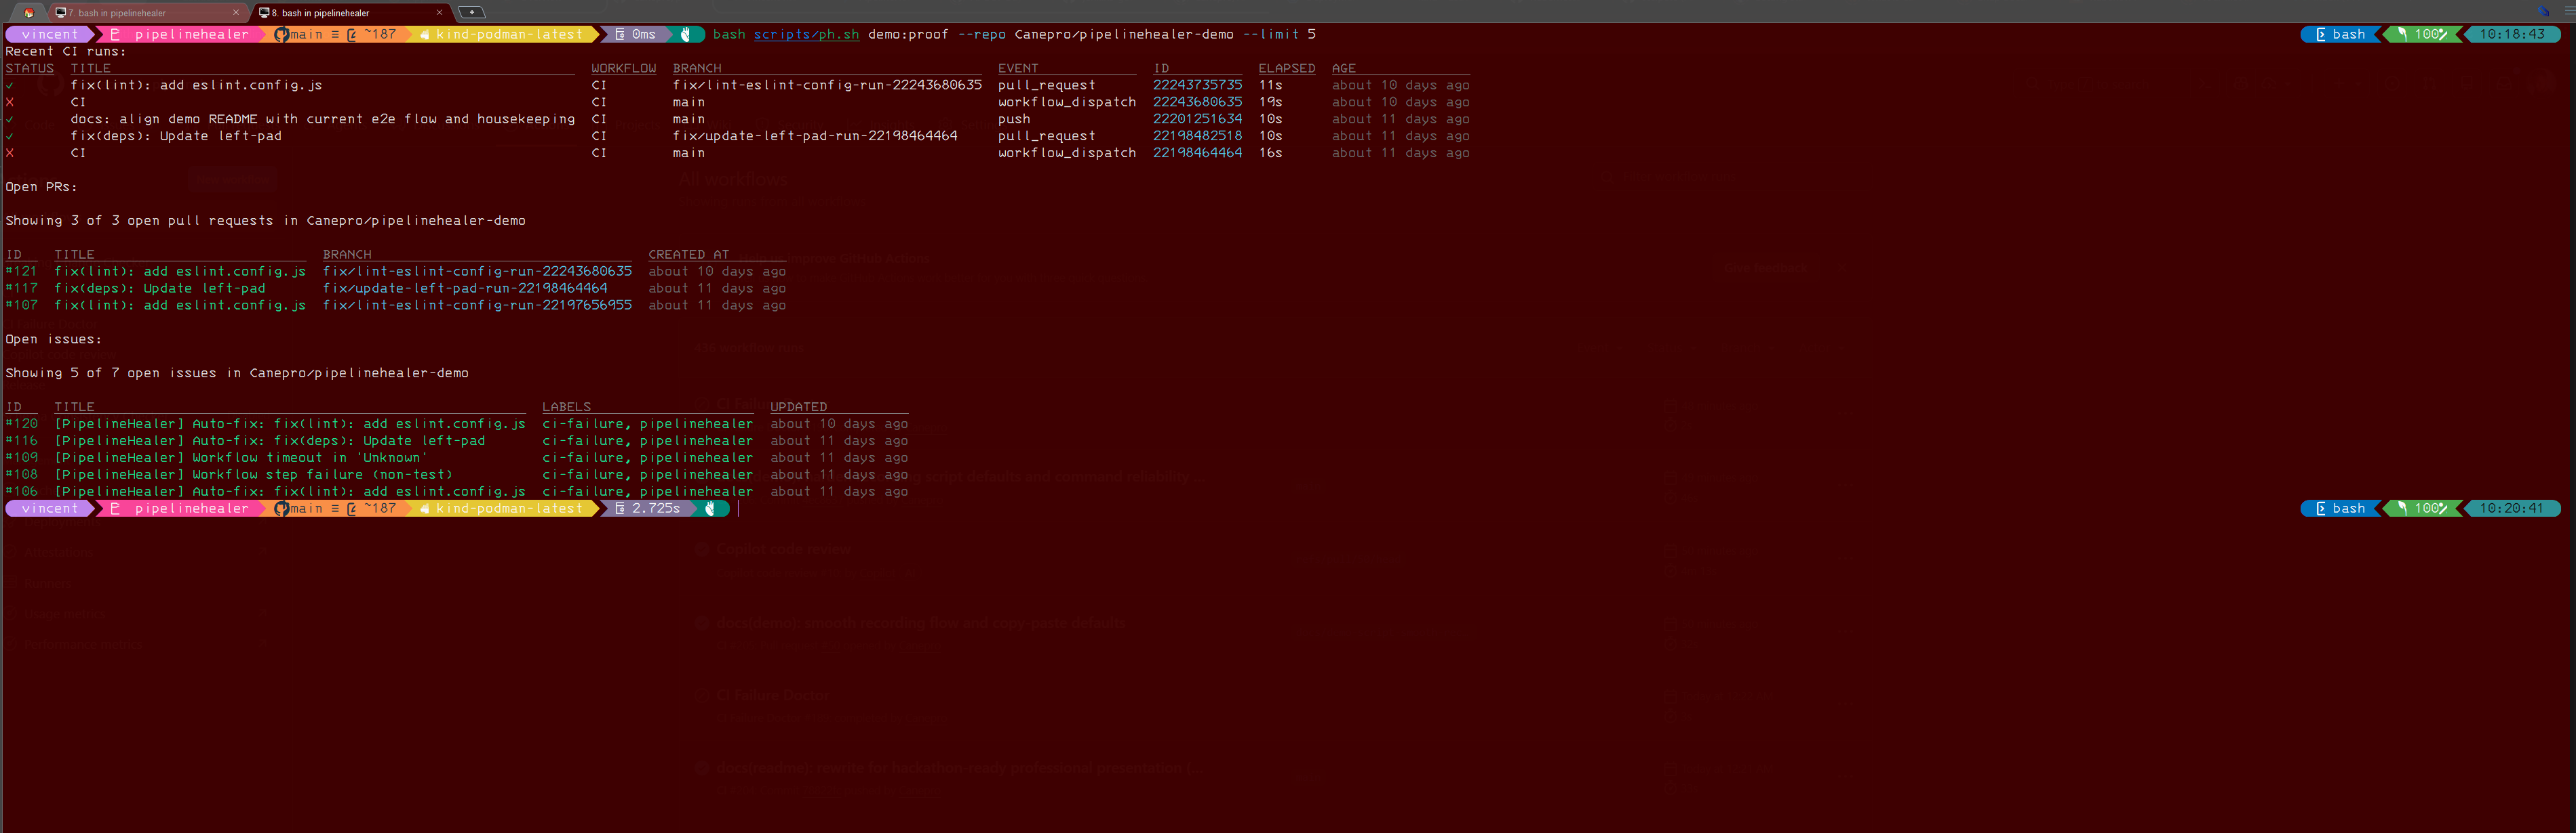Click issue #109 Workflow timeout in 'Unknown' title
This screenshot has height=833, width=2576.
pos(240,457)
